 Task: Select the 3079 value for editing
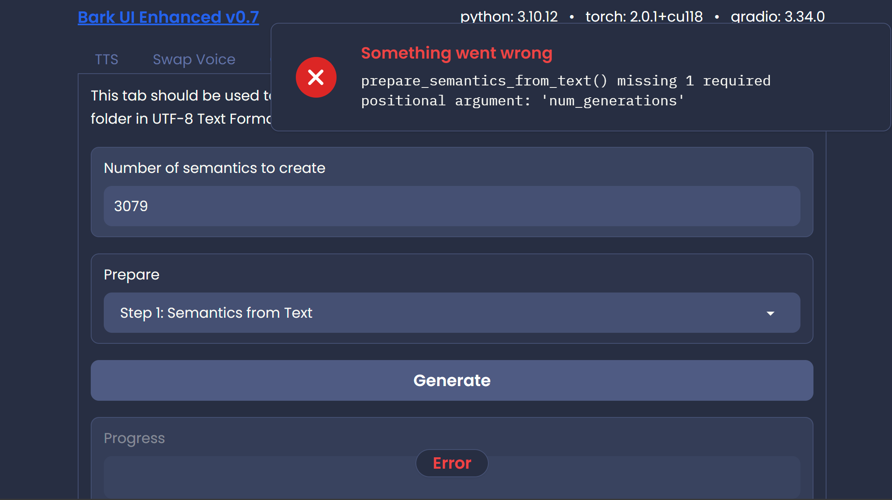(131, 206)
